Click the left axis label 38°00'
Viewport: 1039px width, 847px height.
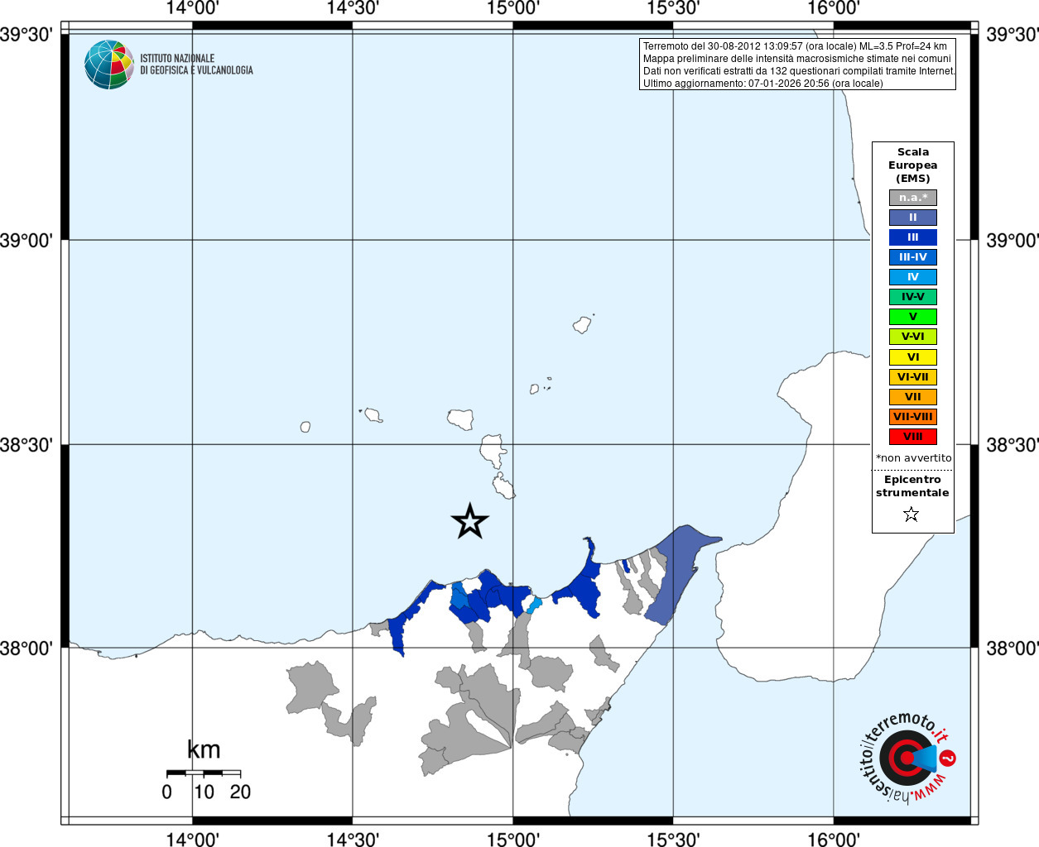[x=26, y=648]
